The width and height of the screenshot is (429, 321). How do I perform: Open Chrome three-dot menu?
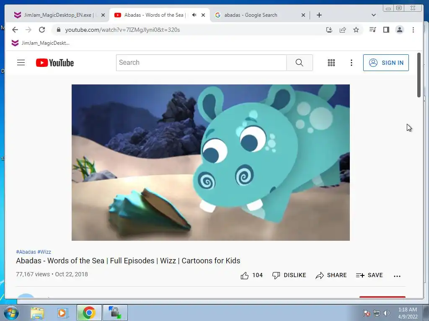pyautogui.click(x=413, y=30)
